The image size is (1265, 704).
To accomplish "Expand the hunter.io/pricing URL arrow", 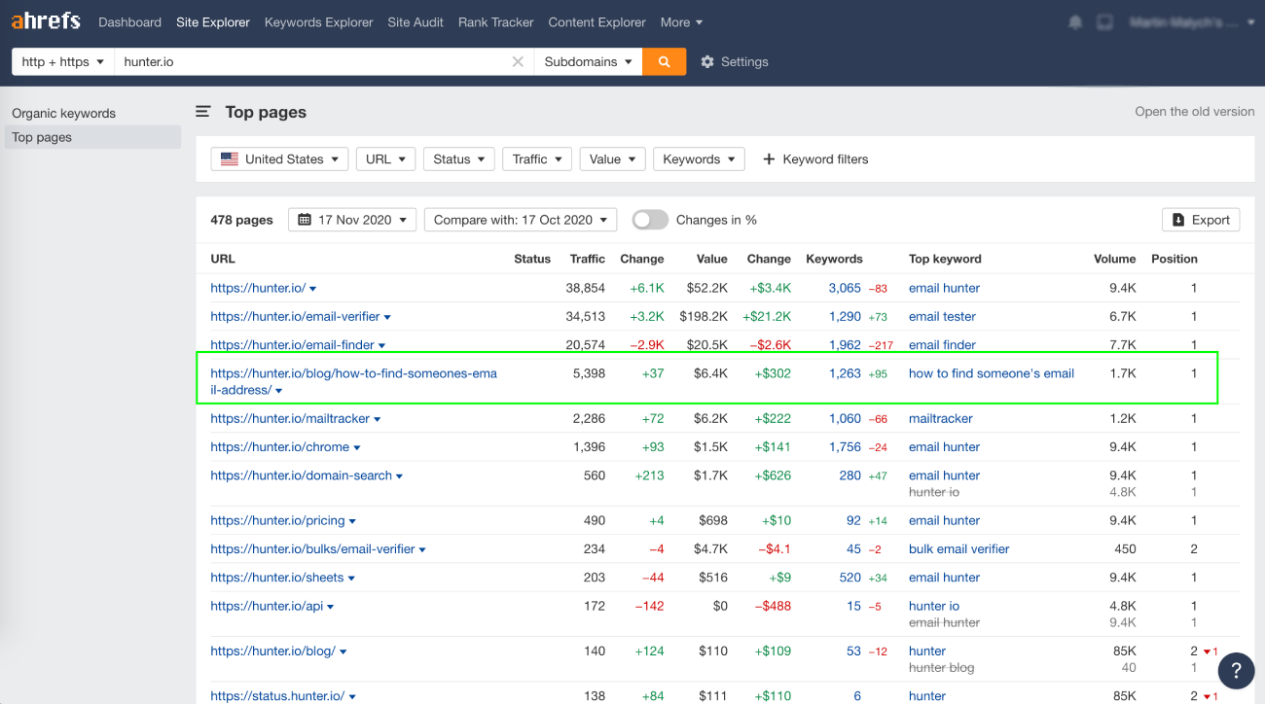I will pyautogui.click(x=352, y=521).
